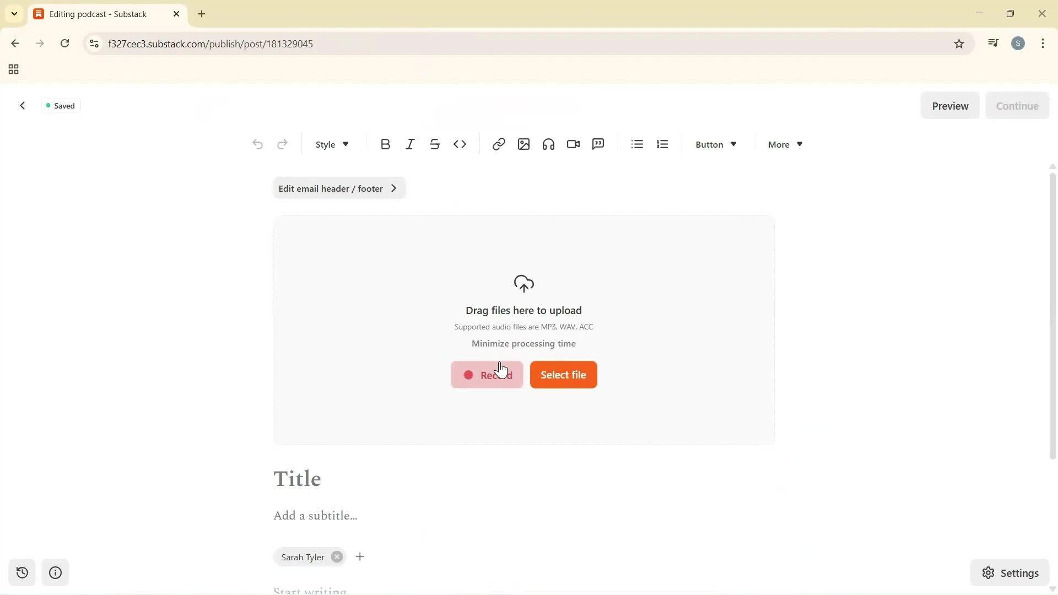Screen dimensions: 1058x595
Task: Create a bulleted list
Action: [x=636, y=144]
